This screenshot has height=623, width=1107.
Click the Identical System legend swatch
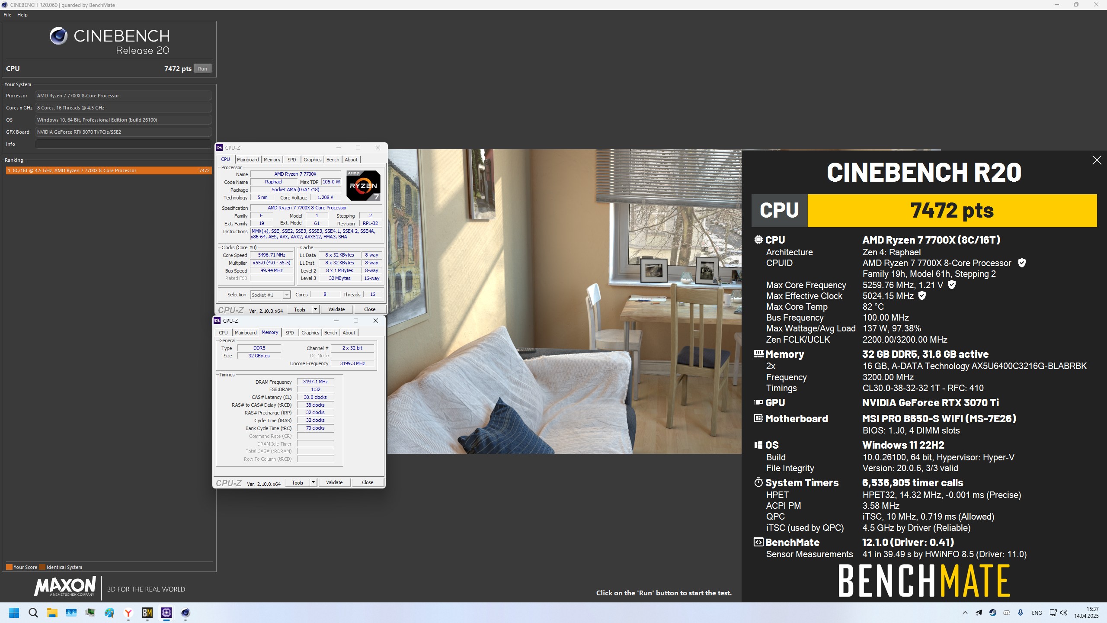click(x=42, y=567)
